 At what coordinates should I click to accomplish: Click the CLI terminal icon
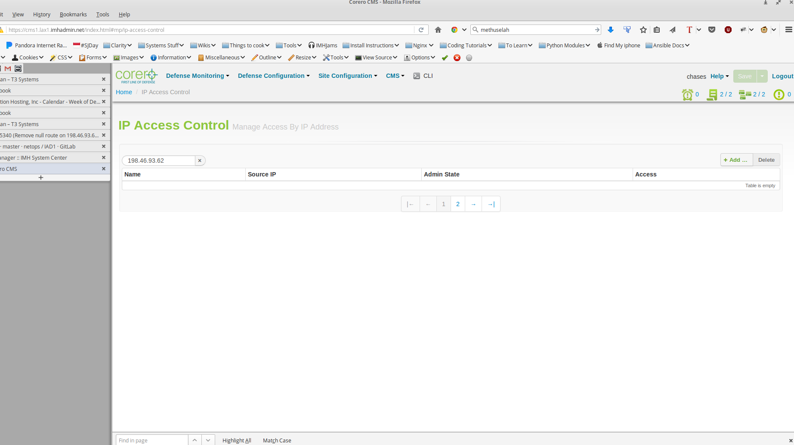click(417, 76)
